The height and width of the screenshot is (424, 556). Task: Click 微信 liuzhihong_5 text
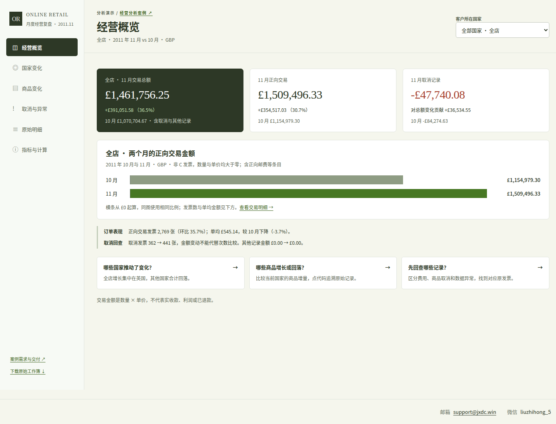[x=529, y=412]
